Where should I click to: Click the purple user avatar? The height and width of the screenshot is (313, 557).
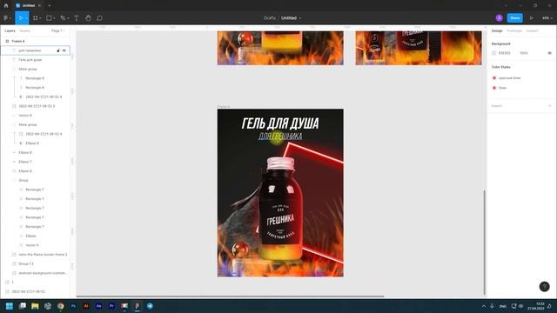point(499,17)
